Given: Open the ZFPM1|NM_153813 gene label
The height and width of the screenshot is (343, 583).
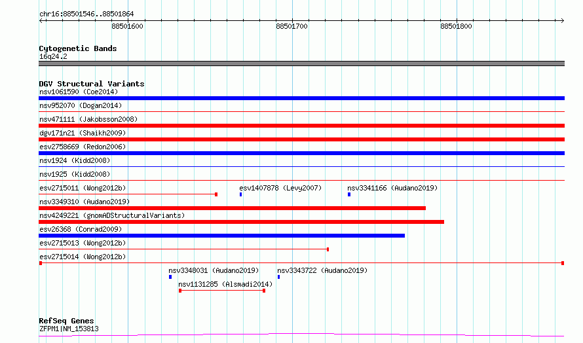Looking at the screenshot, I should click(69, 329).
